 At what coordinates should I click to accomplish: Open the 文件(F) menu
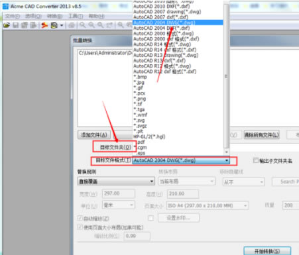pyautogui.click(x=12, y=16)
